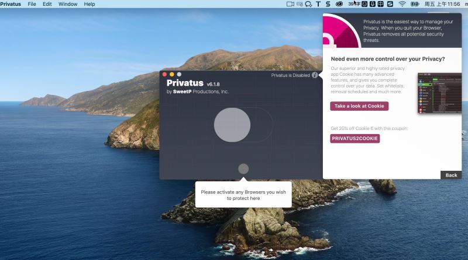The height and width of the screenshot is (260, 468).
Task: Click the camera icon in menu bar
Action: [290, 4]
